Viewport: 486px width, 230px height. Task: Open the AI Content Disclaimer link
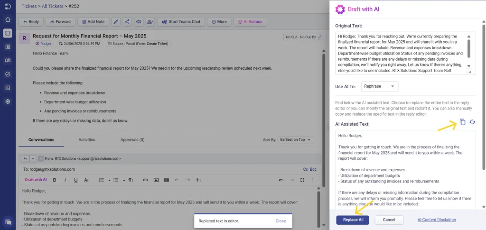[437, 220]
